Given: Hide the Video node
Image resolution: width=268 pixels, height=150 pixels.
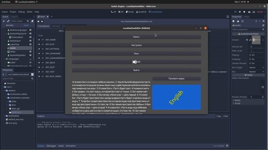Looking at the screenshot, I should pos(31,52).
